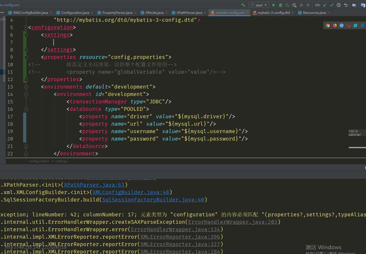Open file in Opera browser icon
This screenshot has width=366, height=254.
coord(348,25)
